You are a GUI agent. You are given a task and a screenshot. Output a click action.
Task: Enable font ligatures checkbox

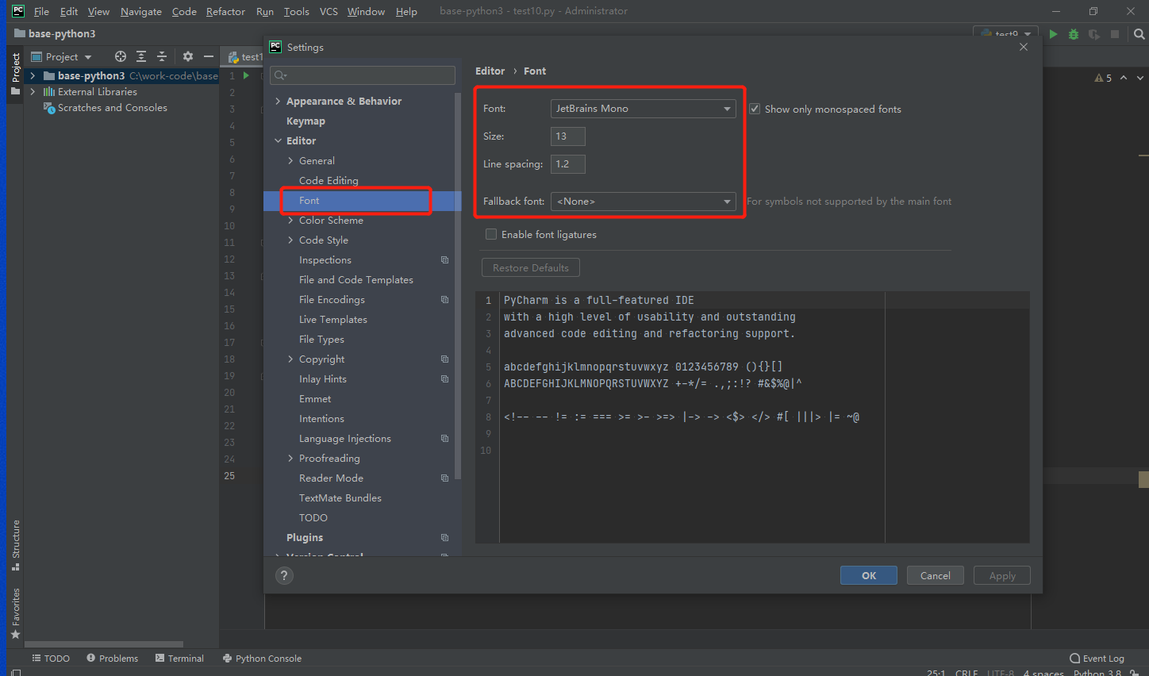[491, 234]
